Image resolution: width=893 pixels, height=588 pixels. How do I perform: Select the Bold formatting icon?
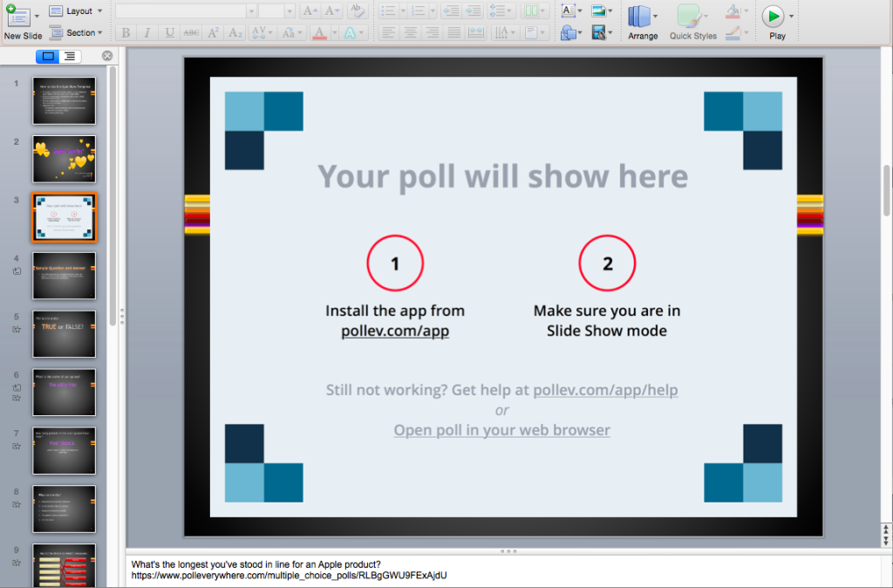(125, 32)
